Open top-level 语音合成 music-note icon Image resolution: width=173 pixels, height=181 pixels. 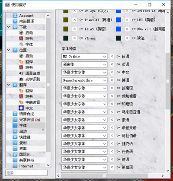(15, 114)
